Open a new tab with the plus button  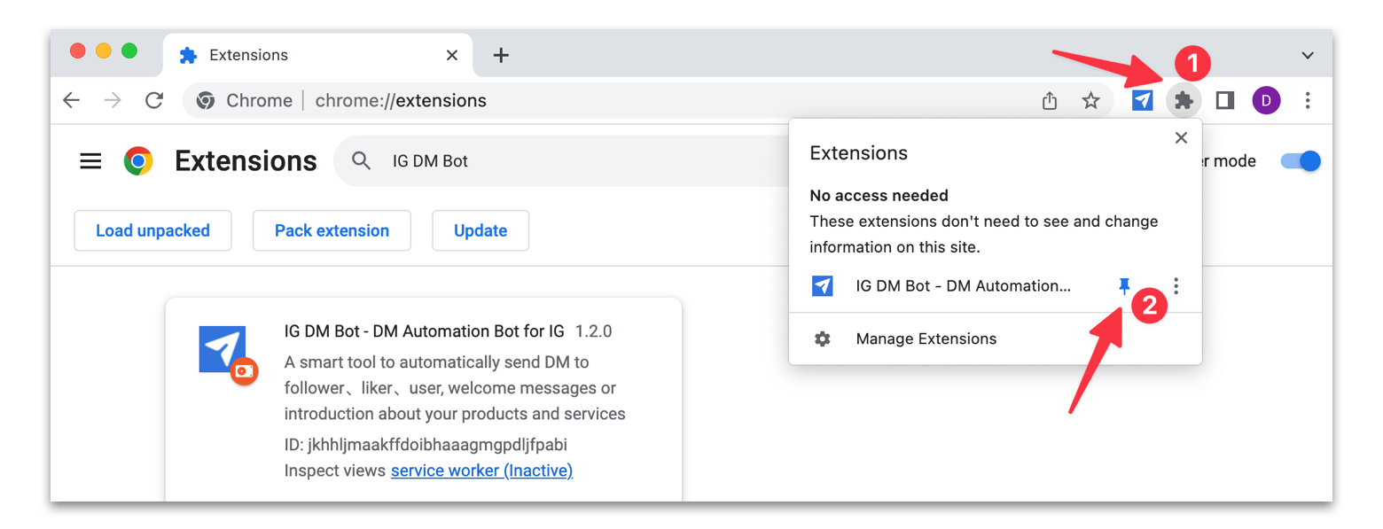pos(501,54)
